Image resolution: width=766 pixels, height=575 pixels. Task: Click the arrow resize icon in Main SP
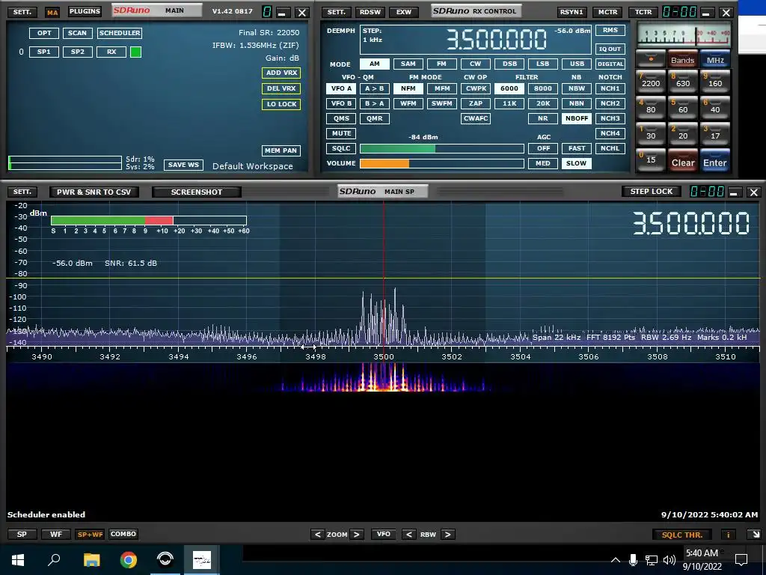click(x=756, y=535)
